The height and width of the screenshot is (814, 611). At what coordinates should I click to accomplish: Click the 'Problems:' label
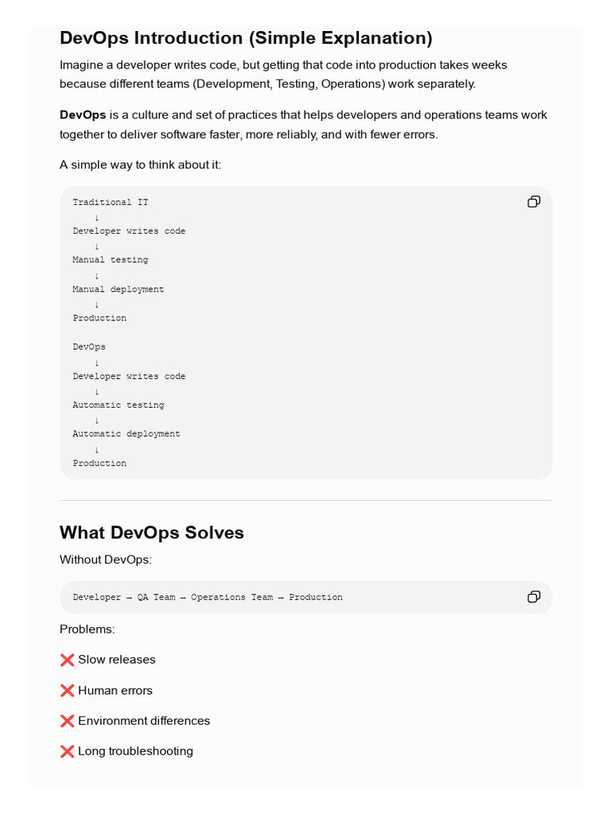(x=88, y=630)
